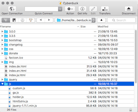Open the Action gear dropdown

coord(70,9)
